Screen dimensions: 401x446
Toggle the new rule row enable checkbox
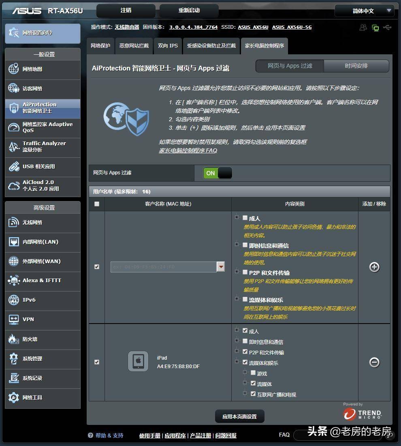coord(97,267)
